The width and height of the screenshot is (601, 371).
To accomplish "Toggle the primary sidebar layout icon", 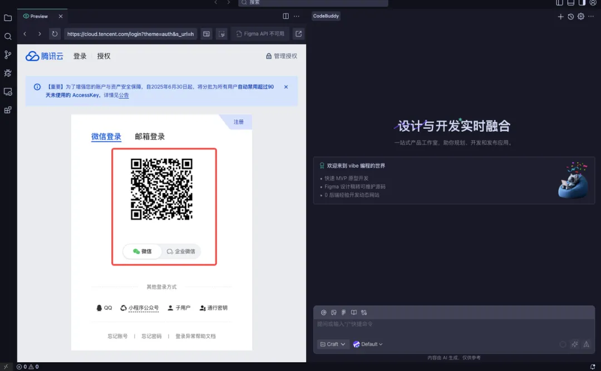I will (x=560, y=3).
